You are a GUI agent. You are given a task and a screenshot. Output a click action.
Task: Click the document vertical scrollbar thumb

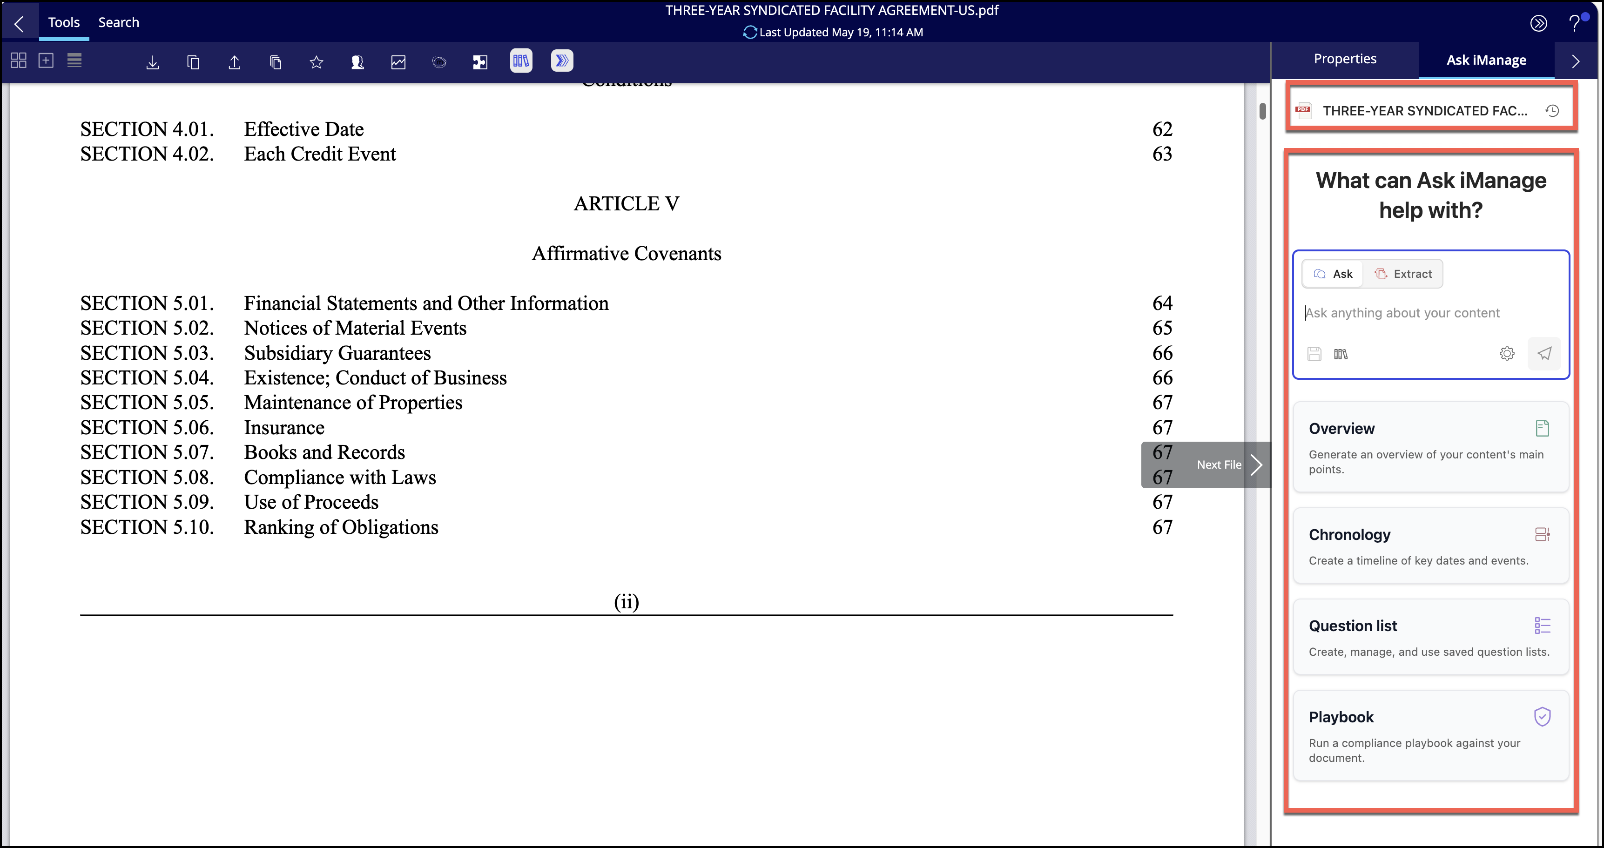[1263, 111]
